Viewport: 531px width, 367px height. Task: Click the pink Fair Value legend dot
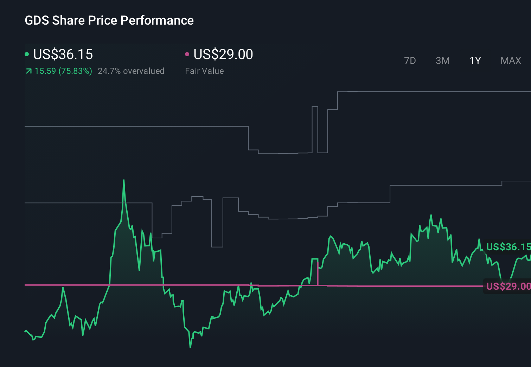click(x=187, y=54)
